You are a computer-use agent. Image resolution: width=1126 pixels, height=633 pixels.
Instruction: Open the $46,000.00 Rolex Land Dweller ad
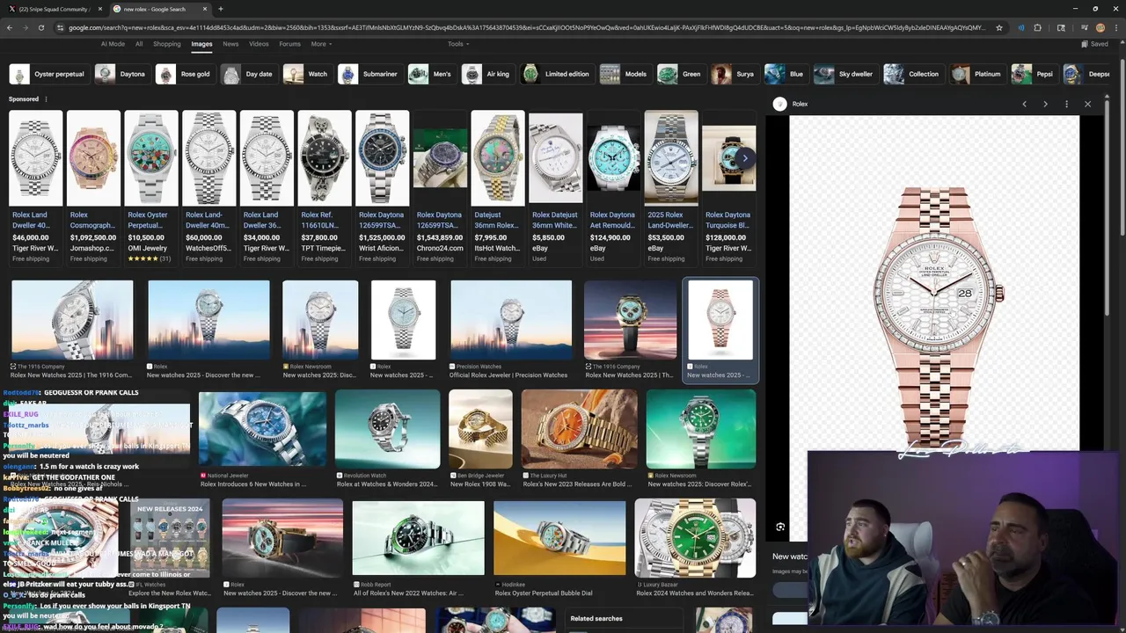point(36,186)
